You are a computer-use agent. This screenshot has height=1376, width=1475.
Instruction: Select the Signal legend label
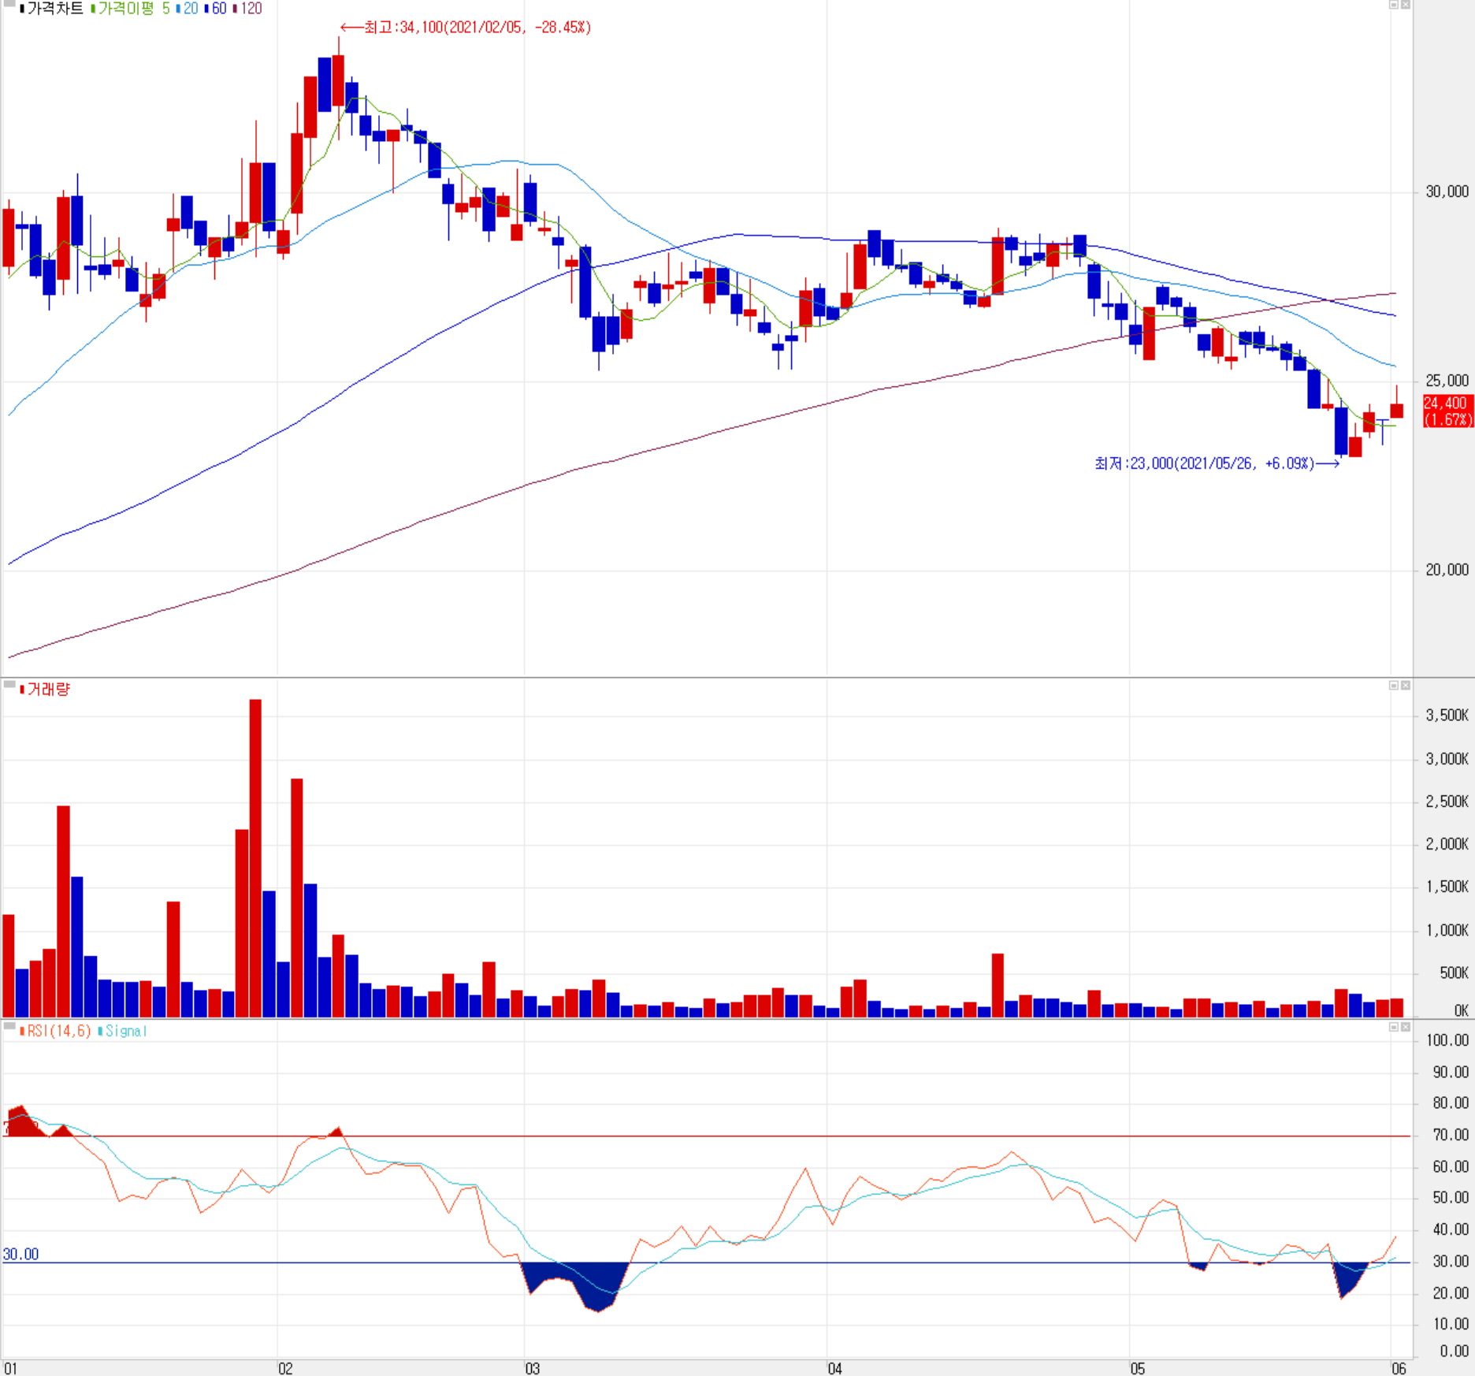click(x=122, y=1031)
